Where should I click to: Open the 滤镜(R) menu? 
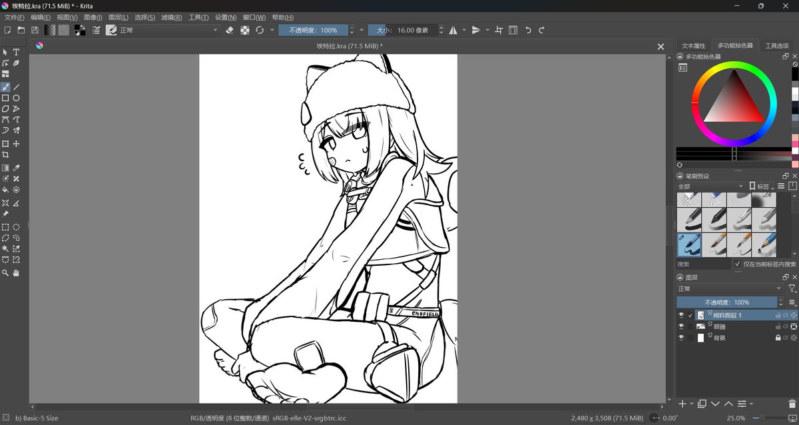click(171, 17)
